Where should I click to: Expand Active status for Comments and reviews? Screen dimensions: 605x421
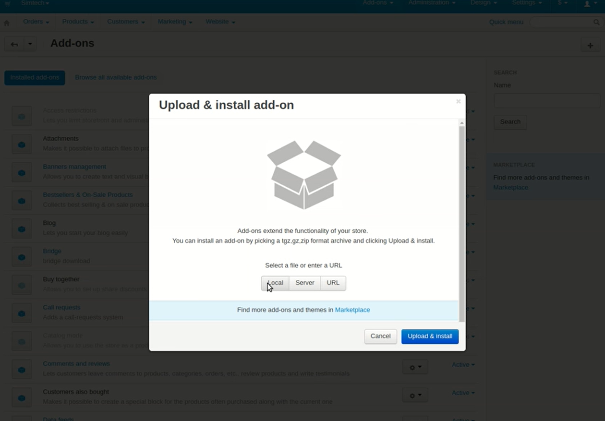[x=463, y=365]
